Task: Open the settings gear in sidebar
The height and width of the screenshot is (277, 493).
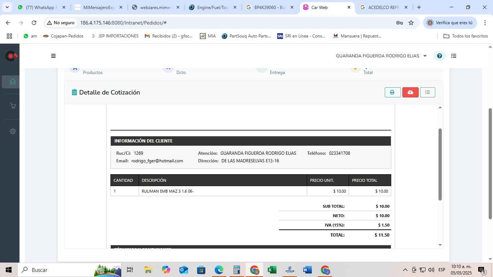Action: pos(13,131)
